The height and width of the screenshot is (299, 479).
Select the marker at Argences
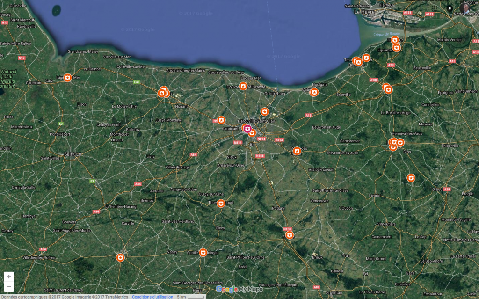coord(297,151)
